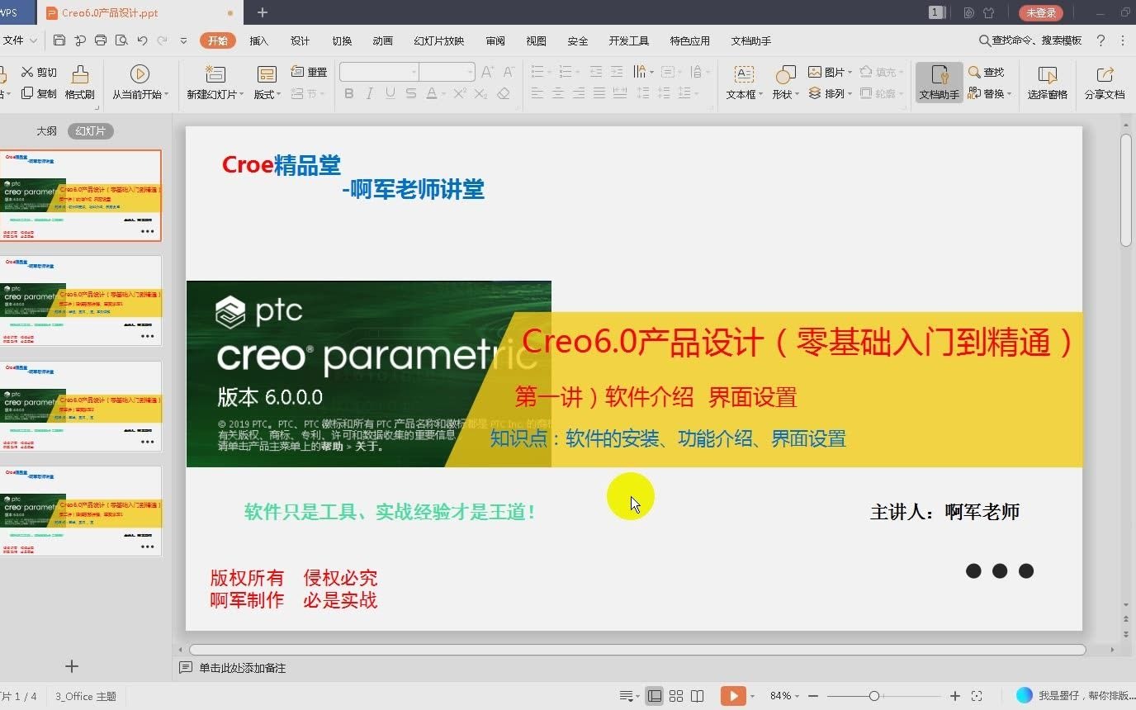Viewport: 1136px width, 710px height.
Task: Toggle bold formatting on selected text
Action: [x=348, y=93]
